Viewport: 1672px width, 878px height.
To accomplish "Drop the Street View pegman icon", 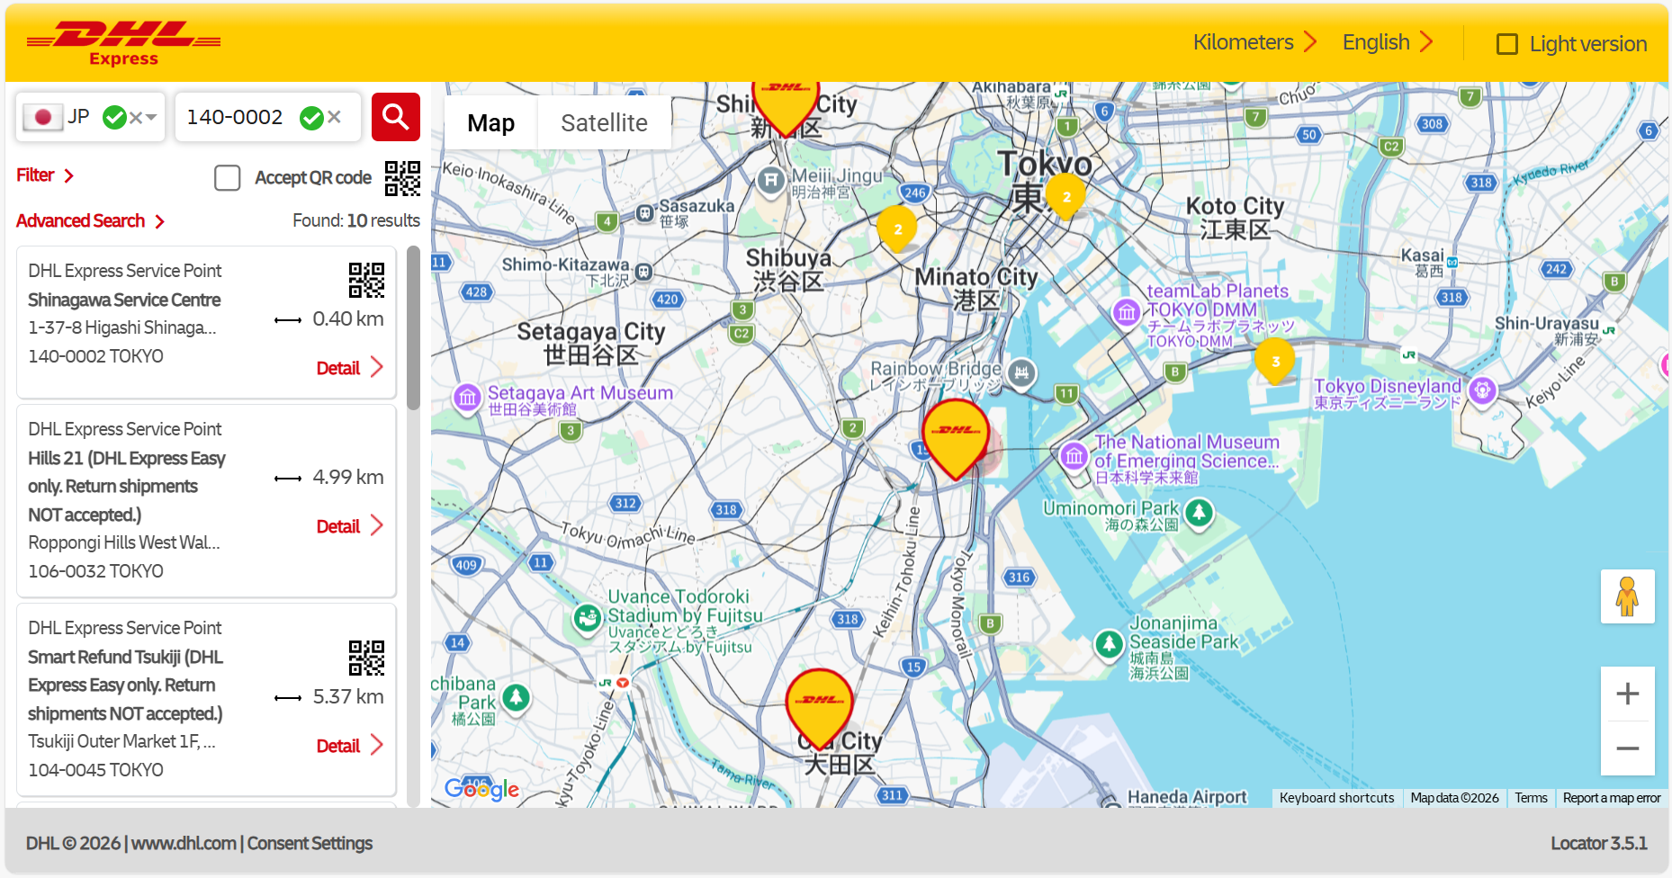I will 1626,596.
